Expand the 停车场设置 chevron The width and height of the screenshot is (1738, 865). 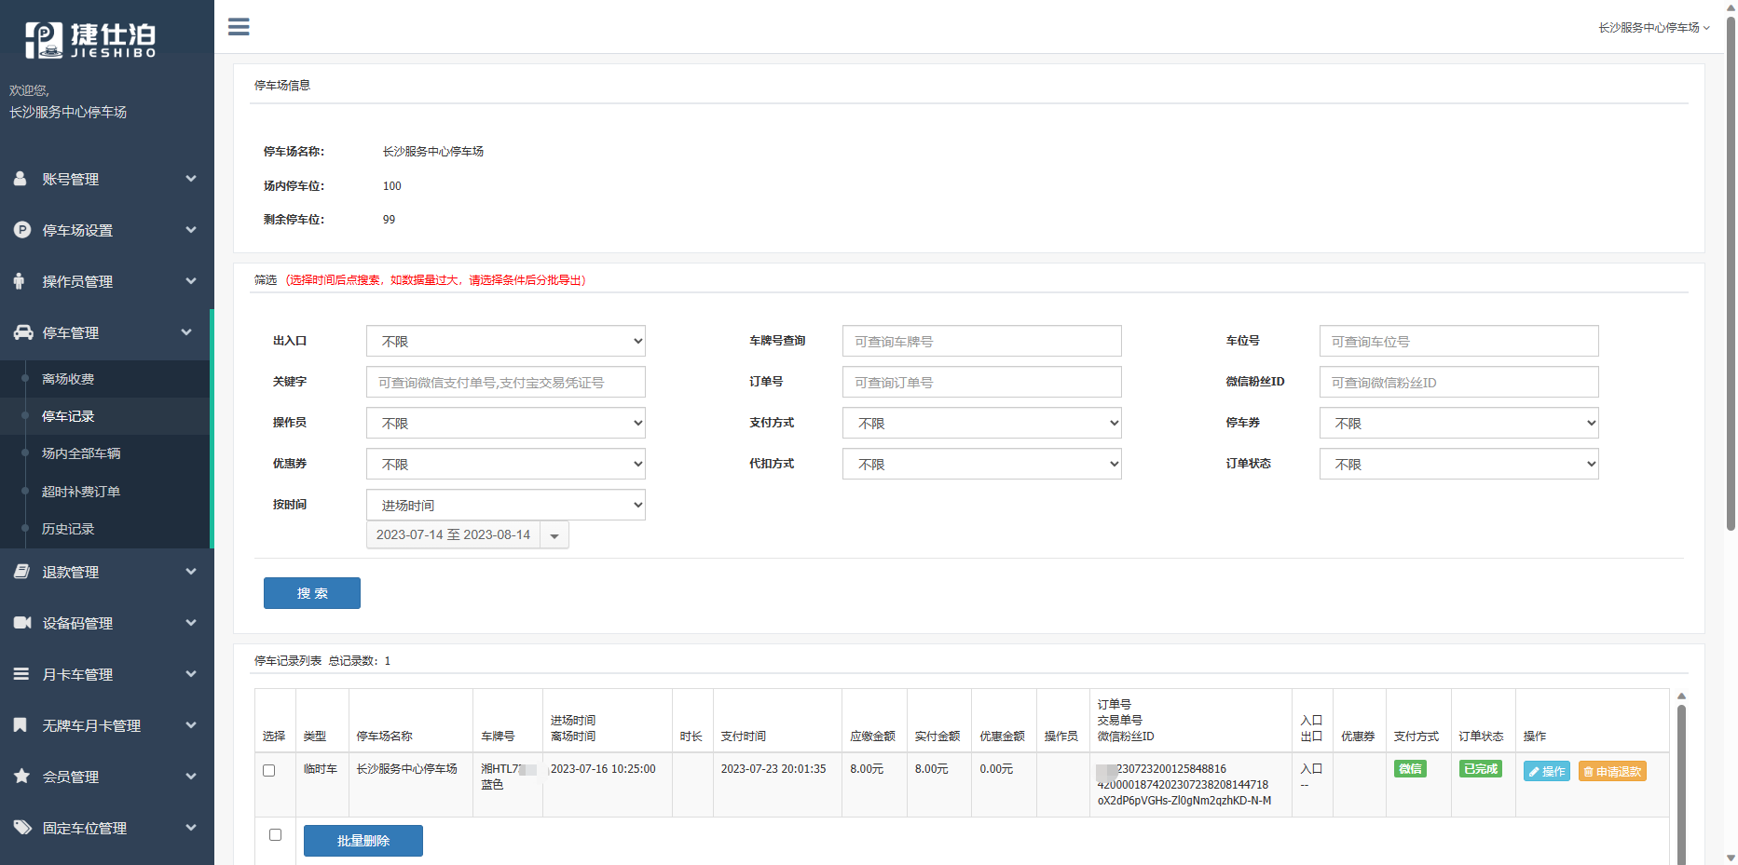coord(191,229)
